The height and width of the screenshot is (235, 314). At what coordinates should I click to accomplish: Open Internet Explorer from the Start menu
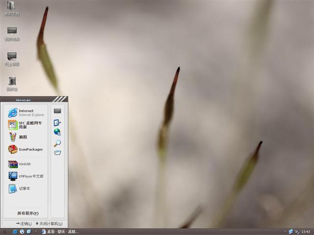pyautogui.click(x=26, y=113)
